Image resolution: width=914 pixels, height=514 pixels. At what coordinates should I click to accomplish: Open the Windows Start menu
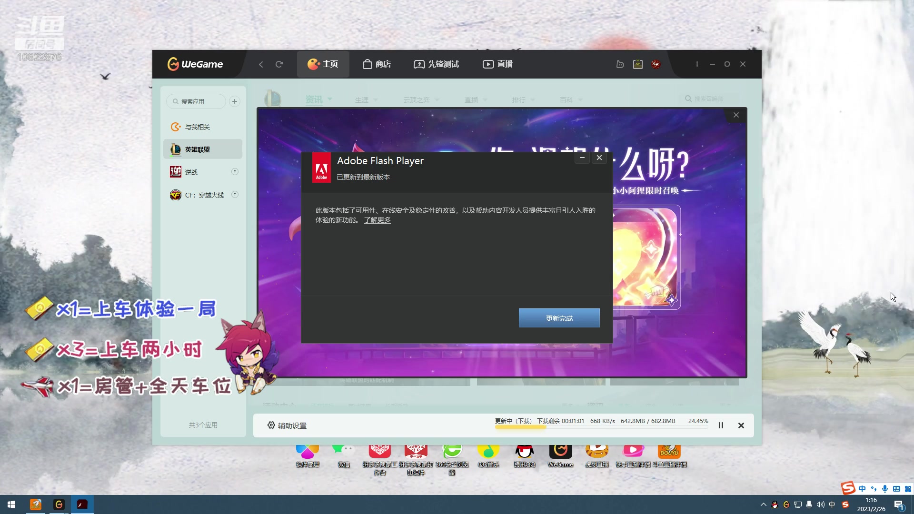pyautogui.click(x=11, y=504)
